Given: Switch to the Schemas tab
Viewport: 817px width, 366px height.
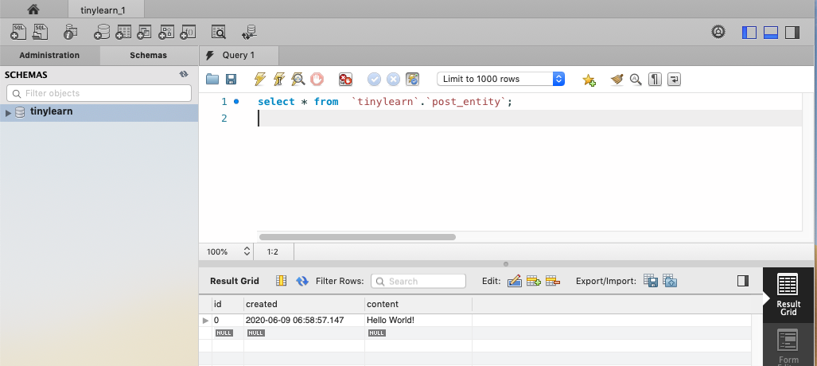Looking at the screenshot, I should pos(149,55).
